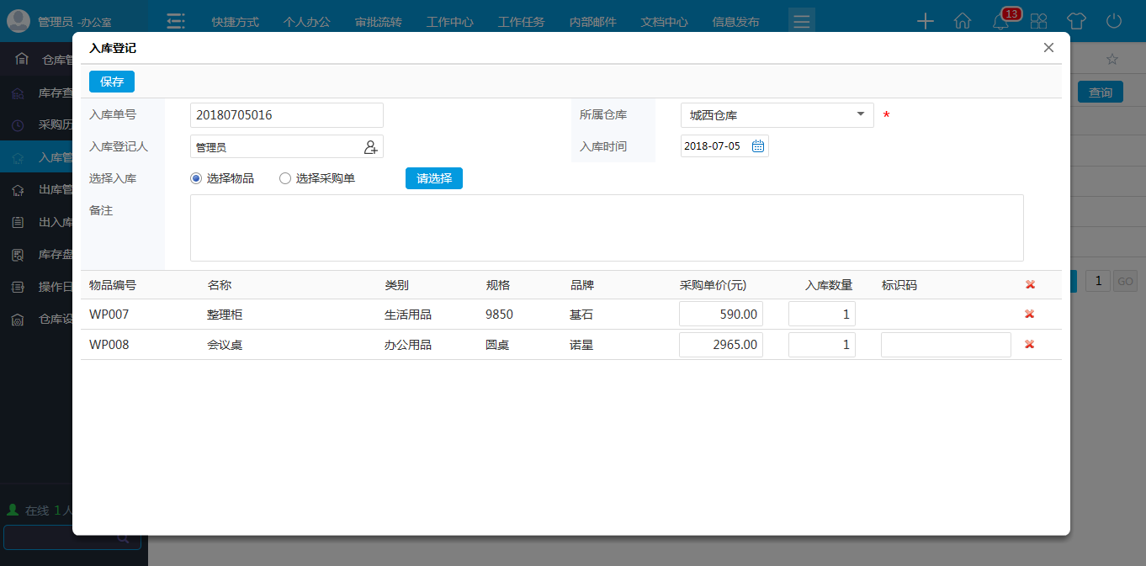Click the add-person icon in 入库登记人 field

coord(370,147)
